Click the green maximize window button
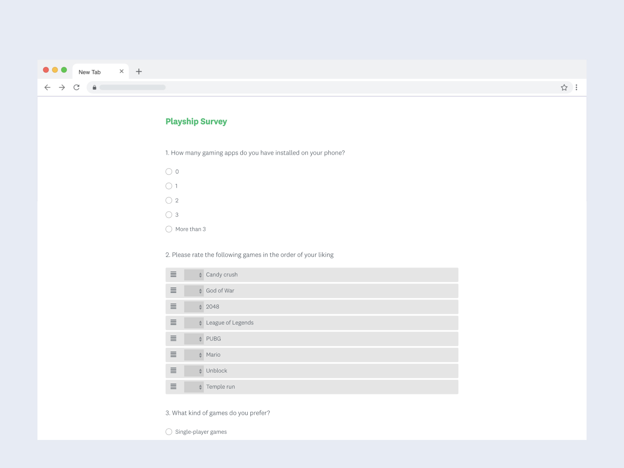Viewport: 624px width, 468px height. point(64,70)
